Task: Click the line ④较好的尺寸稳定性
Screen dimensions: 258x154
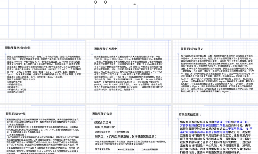Action: coord(18,90)
